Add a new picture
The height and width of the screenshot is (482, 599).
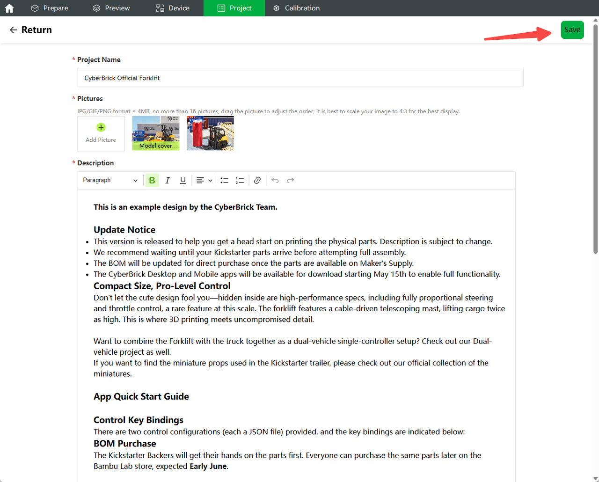pos(101,133)
